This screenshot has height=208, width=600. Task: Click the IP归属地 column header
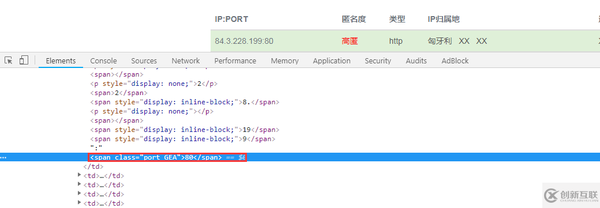pyautogui.click(x=444, y=19)
